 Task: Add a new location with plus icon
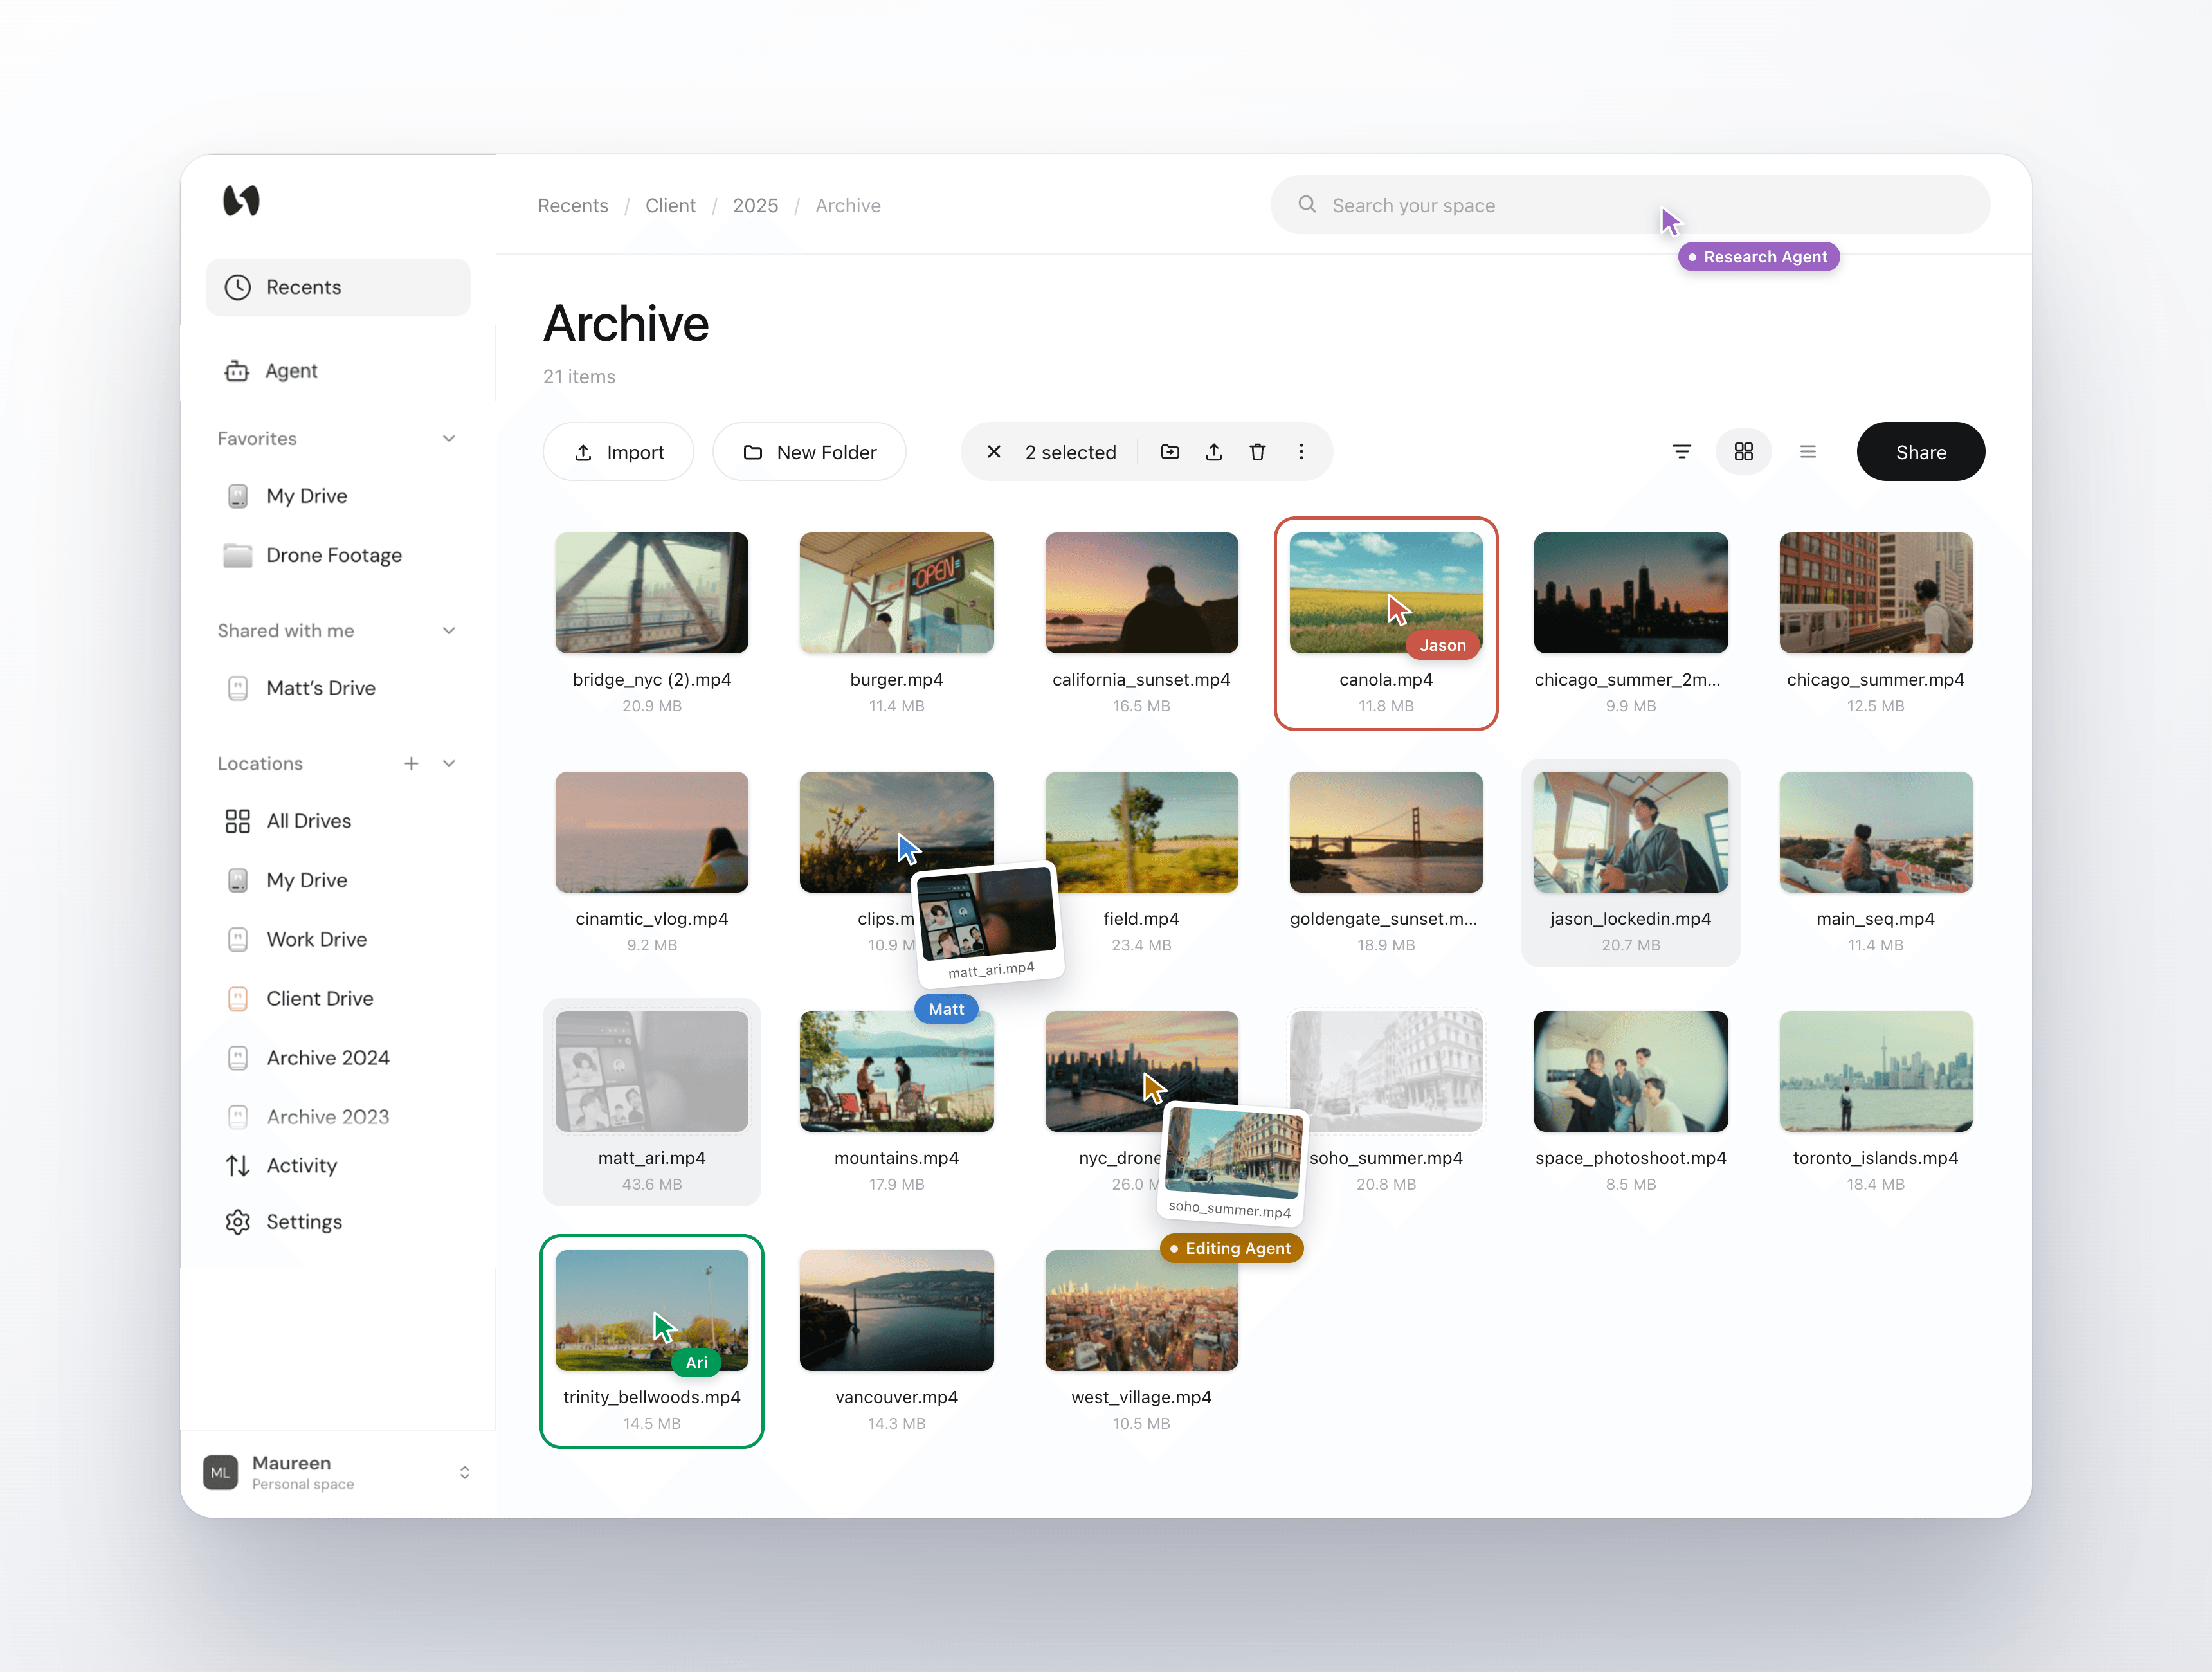click(x=411, y=764)
